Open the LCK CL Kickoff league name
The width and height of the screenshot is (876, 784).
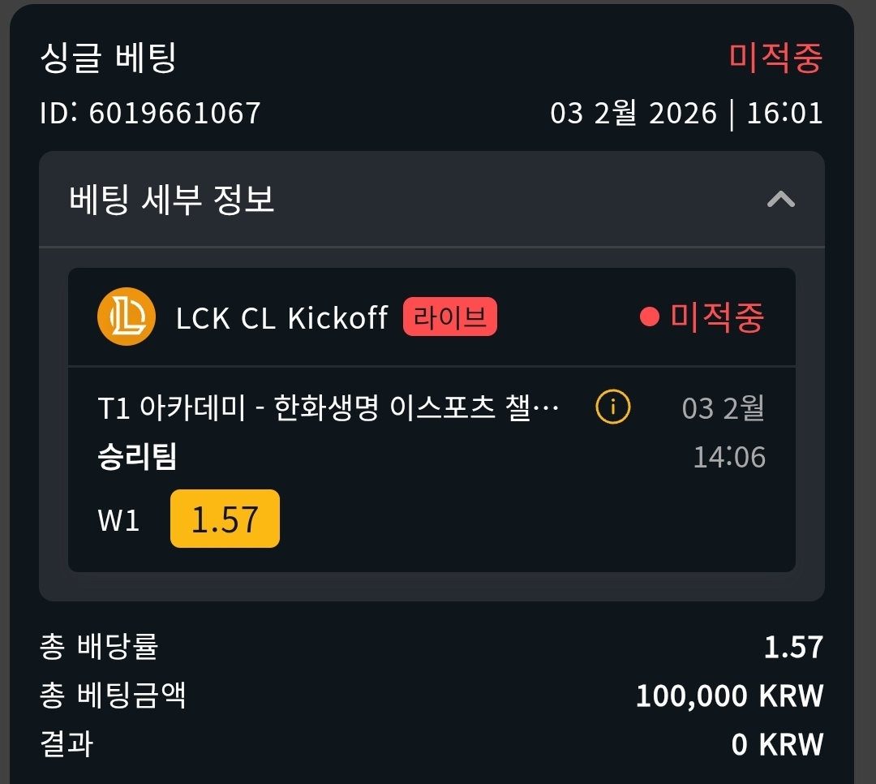pos(281,317)
